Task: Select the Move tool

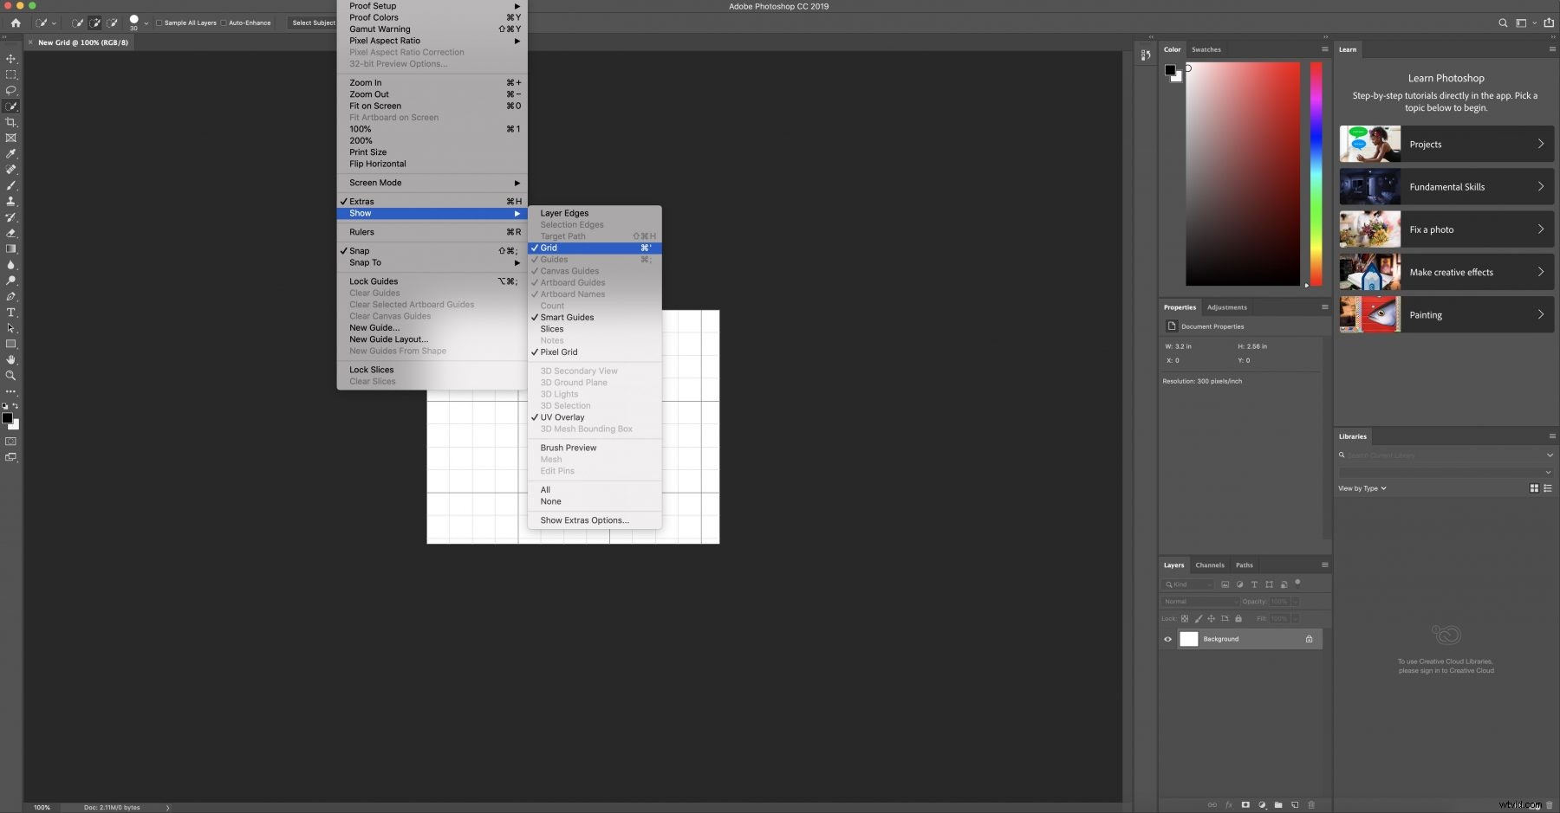Action: pyautogui.click(x=11, y=59)
